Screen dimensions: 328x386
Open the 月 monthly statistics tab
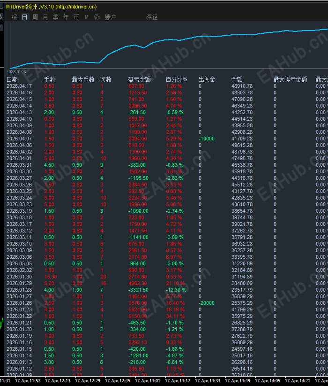pyautogui.click(x=45, y=17)
